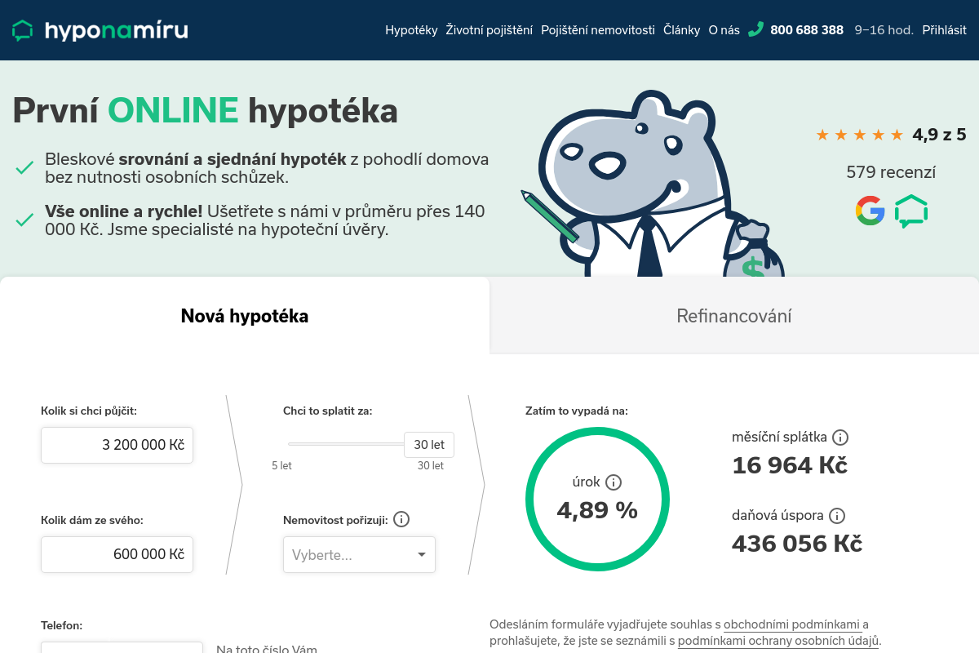Open podmínkami ochrany osobních údajů link
979x653 pixels.
pos(778,641)
